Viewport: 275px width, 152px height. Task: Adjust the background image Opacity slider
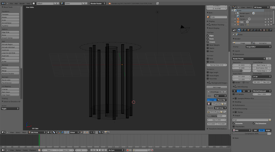(217, 116)
